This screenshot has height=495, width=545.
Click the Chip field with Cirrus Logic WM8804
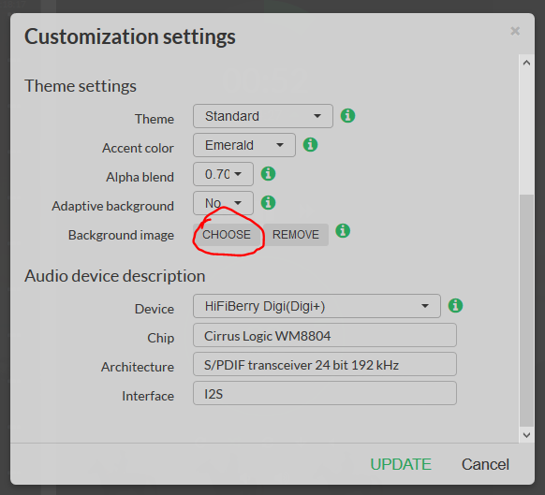(325, 335)
